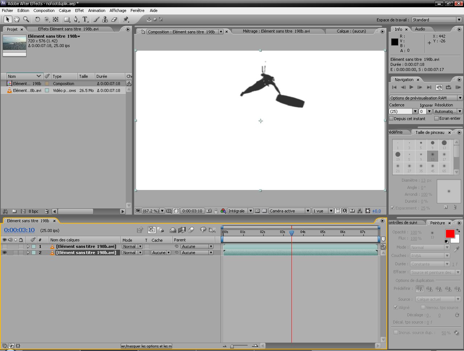This screenshot has height=351, width=464.
Task: Open the Options de prévisualisation RAM dropdown
Action: (426, 98)
